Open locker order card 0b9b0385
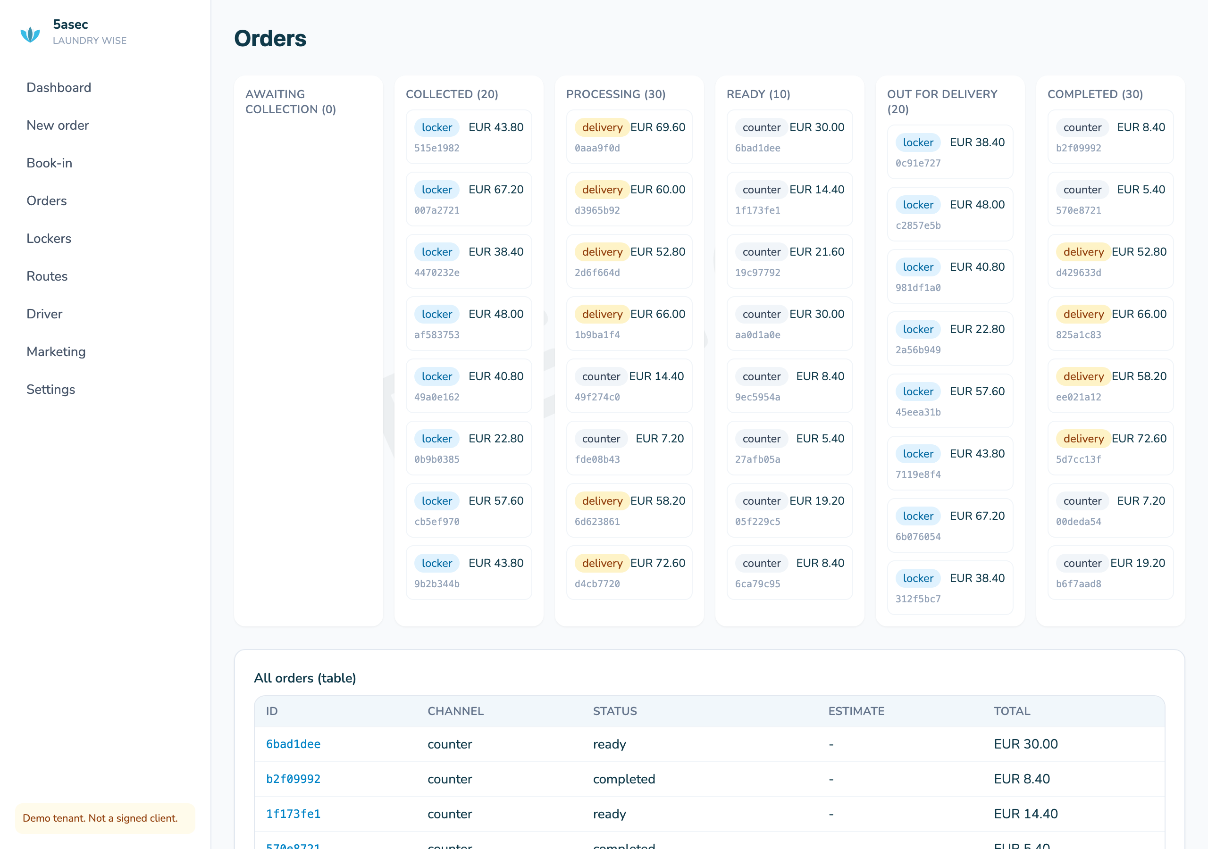Screen dimensions: 1208x849 pos(469,448)
